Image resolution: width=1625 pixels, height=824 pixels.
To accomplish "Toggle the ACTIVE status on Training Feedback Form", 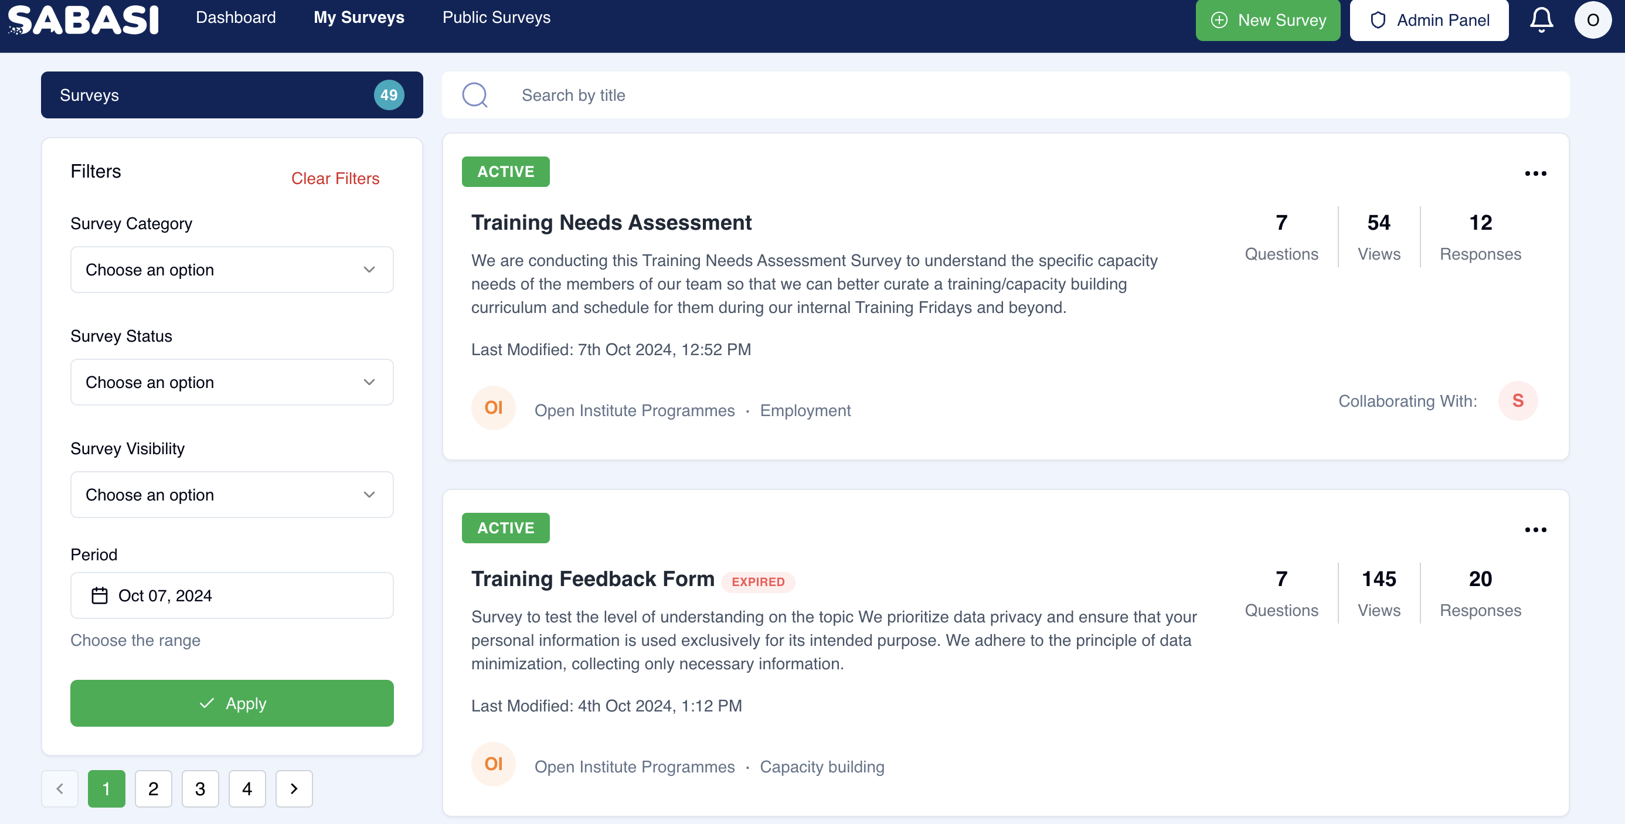I will pyautogui.click(x=505, y=527).
